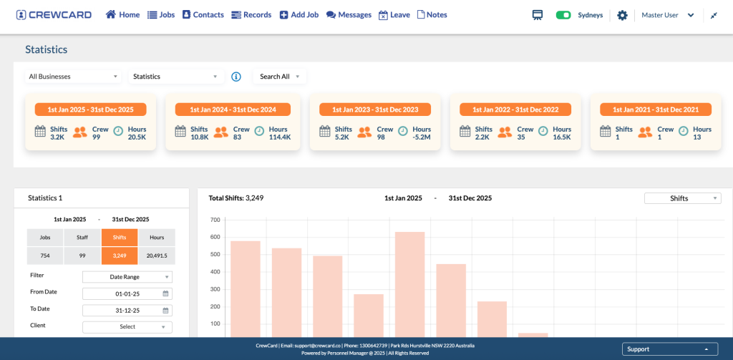Click the Hours clock icon in the 2023 card
The width and height of the screenshot is (733, 360).
coord(403,132)
